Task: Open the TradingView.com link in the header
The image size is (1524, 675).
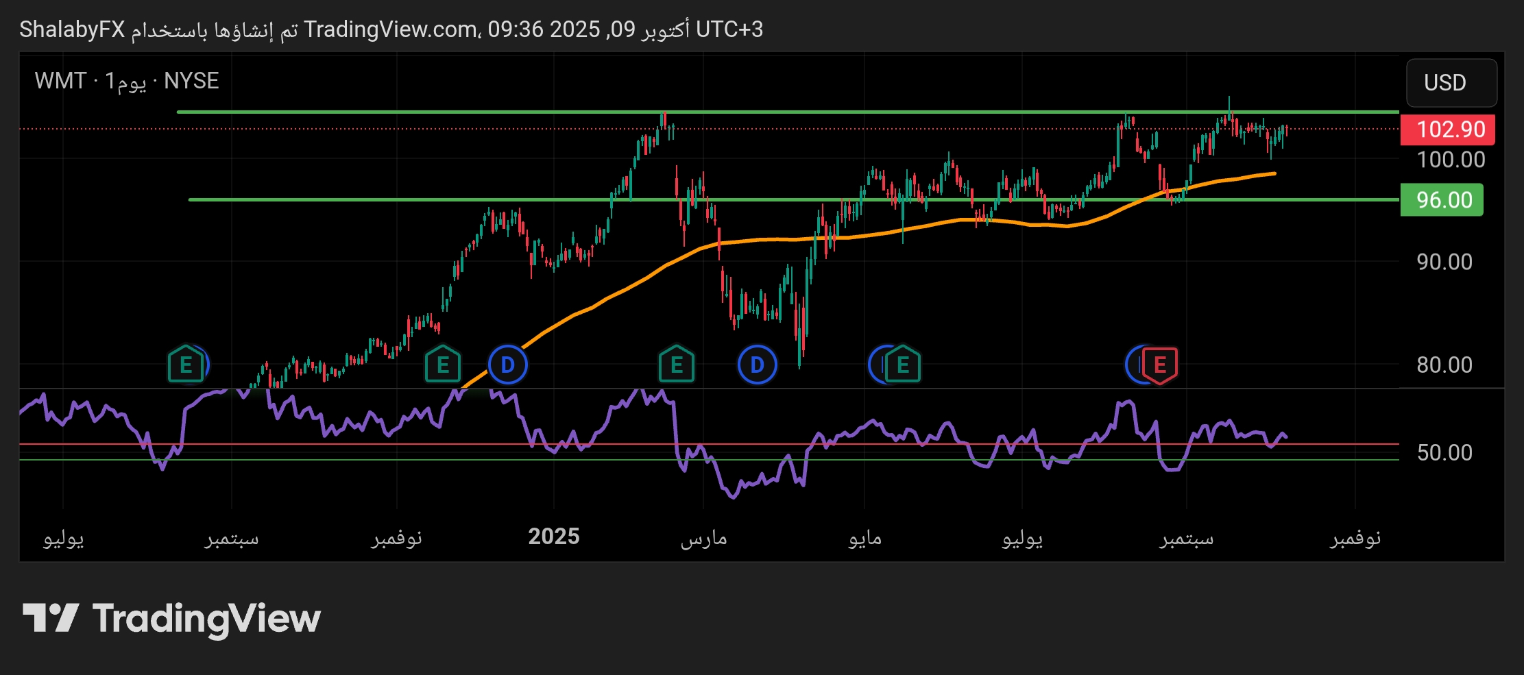Action: pos(391,29)
